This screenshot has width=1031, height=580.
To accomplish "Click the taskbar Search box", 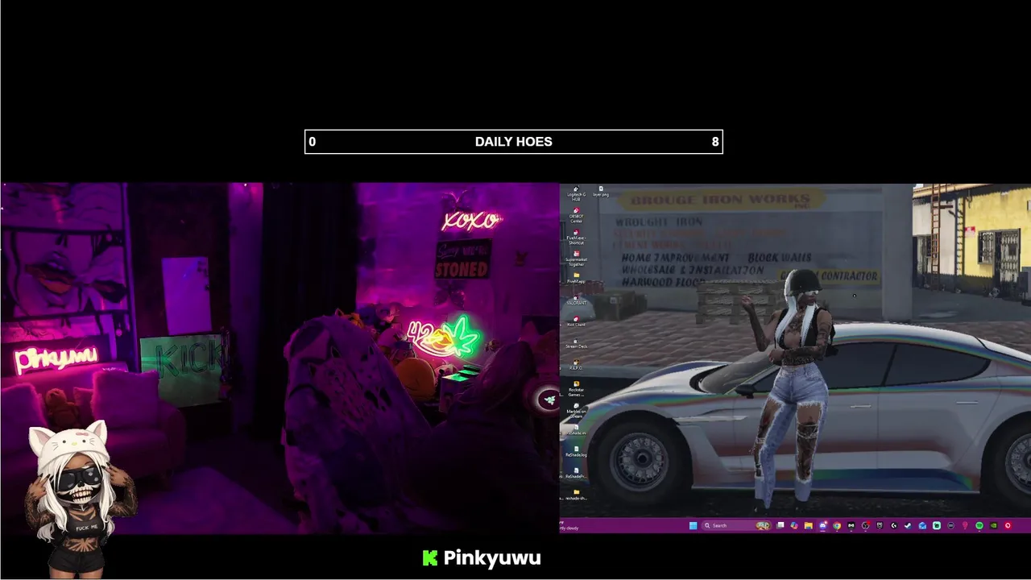I will pos(736,525).
